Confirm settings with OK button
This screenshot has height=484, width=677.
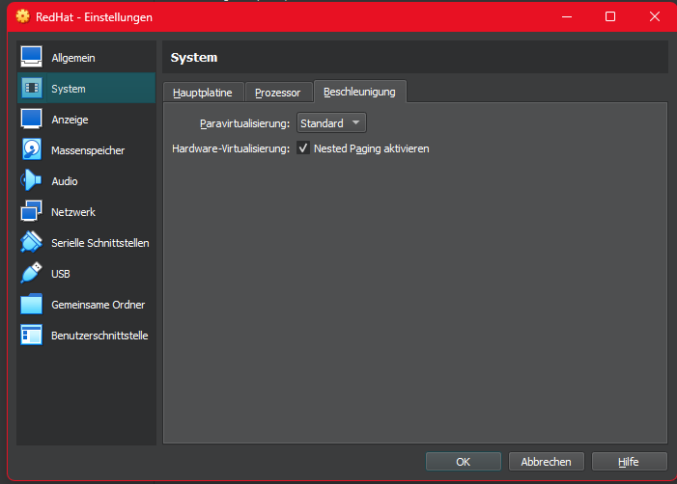tap(464, 462)
